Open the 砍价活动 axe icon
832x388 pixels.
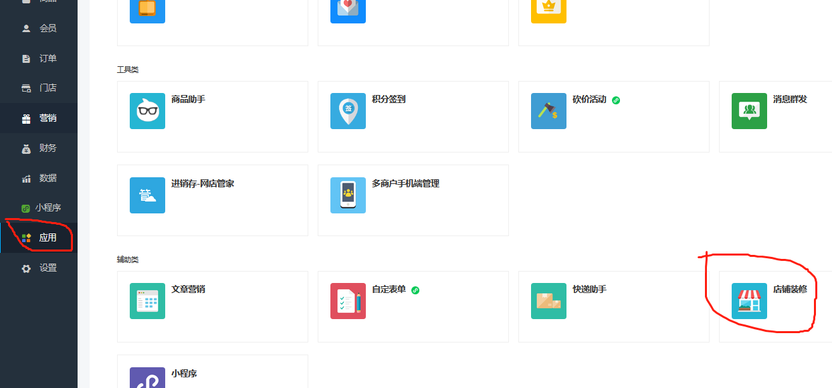pos(548,111)
